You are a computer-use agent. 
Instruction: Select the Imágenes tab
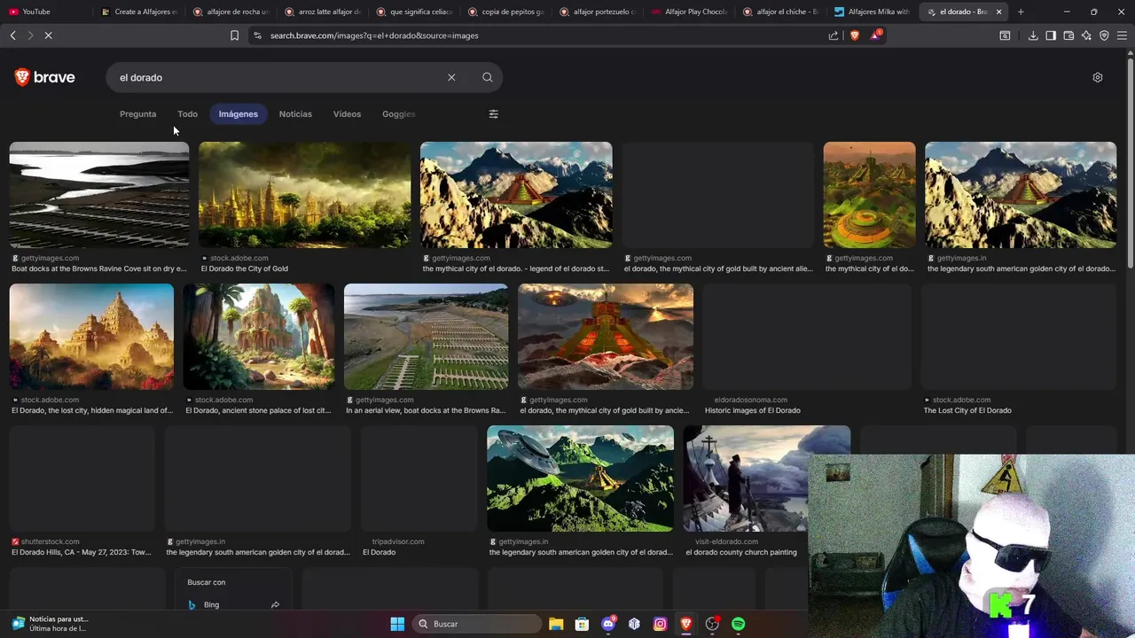239,113
